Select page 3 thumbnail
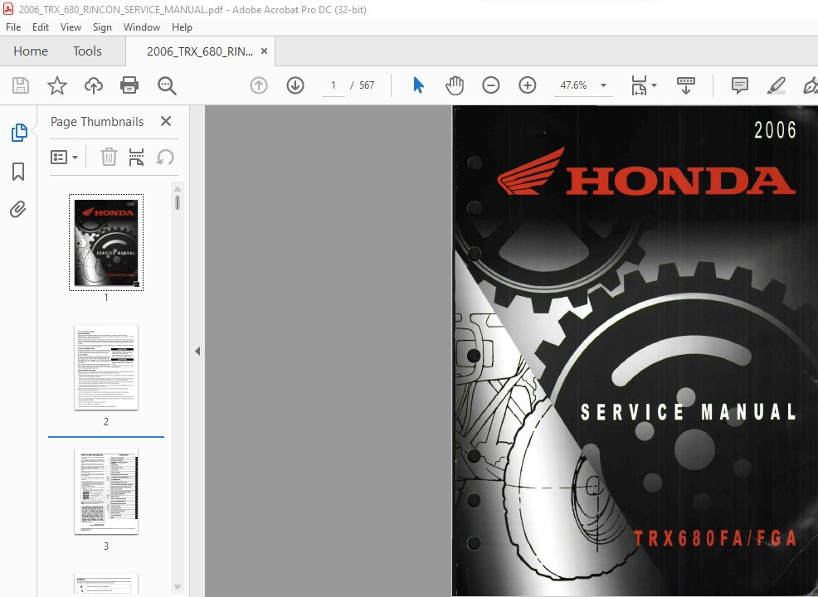 pos(106,492)
